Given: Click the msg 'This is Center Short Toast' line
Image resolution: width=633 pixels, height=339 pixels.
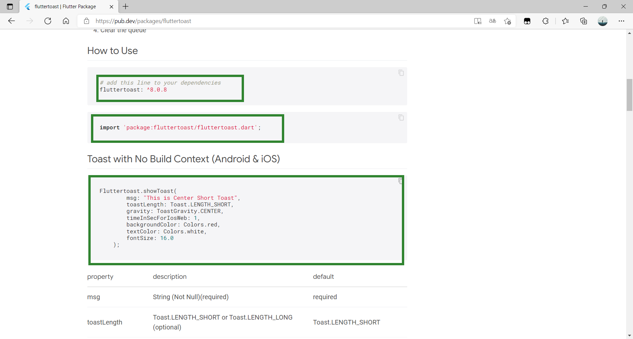Looking at the screenshot, I should click(x=183, y=198).
